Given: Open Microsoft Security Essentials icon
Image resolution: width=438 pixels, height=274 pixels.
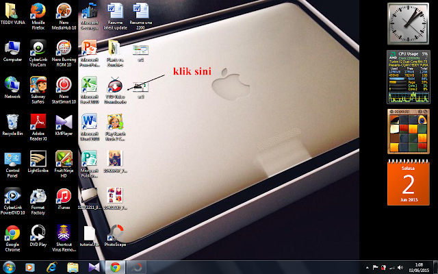Looking at the screenshot, I should 90,16.
